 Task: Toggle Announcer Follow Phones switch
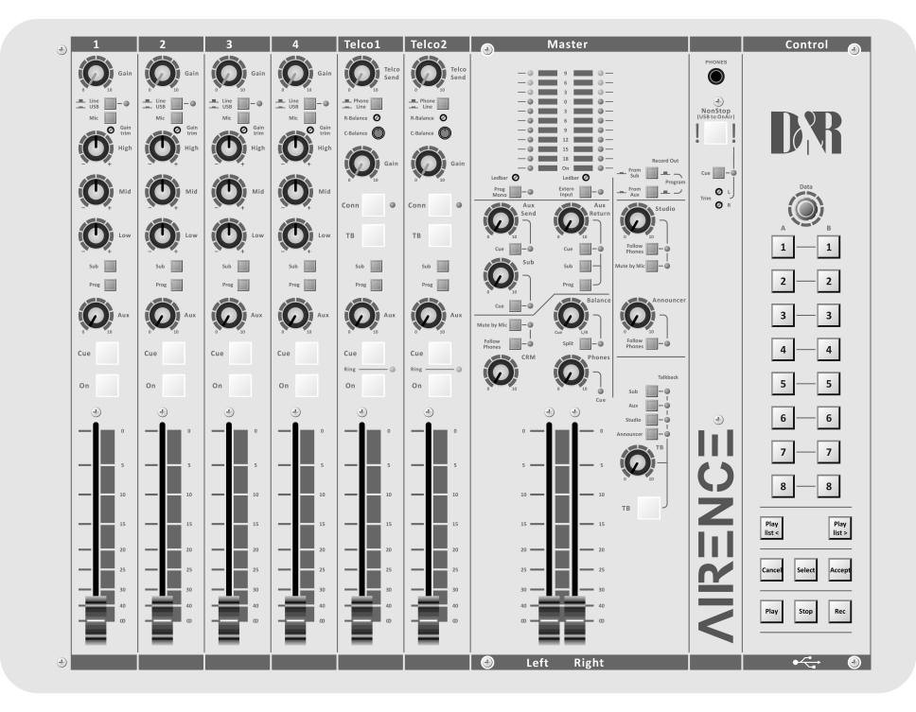point(651,344)
